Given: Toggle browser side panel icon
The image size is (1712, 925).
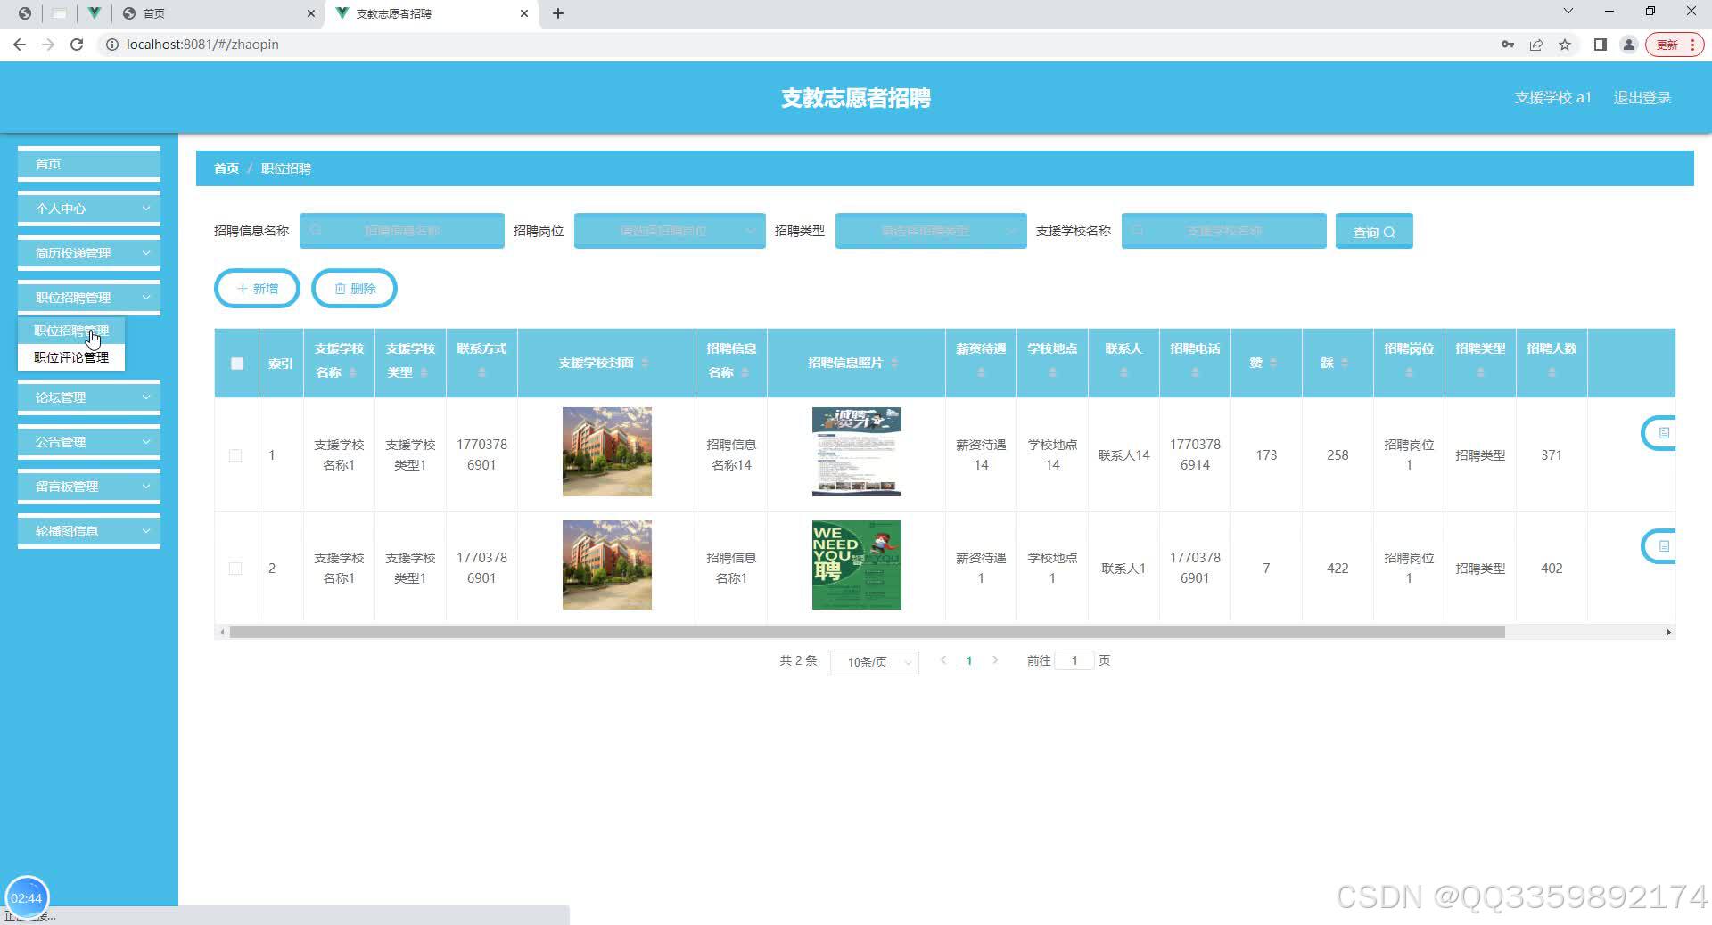Looking at the screenshot, I should pyautogui.click(x=1601, y=45).
